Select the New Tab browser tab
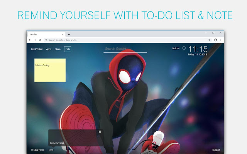This screenshot has width=247, height=154. tap(46, 34)
